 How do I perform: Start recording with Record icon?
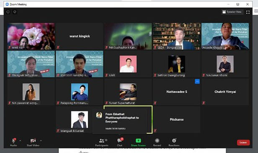point(157,142)
